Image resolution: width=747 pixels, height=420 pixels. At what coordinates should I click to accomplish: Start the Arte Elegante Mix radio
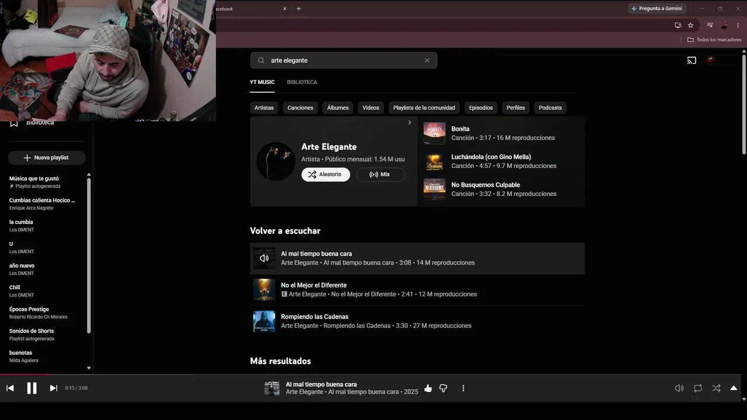pos(381,174)
